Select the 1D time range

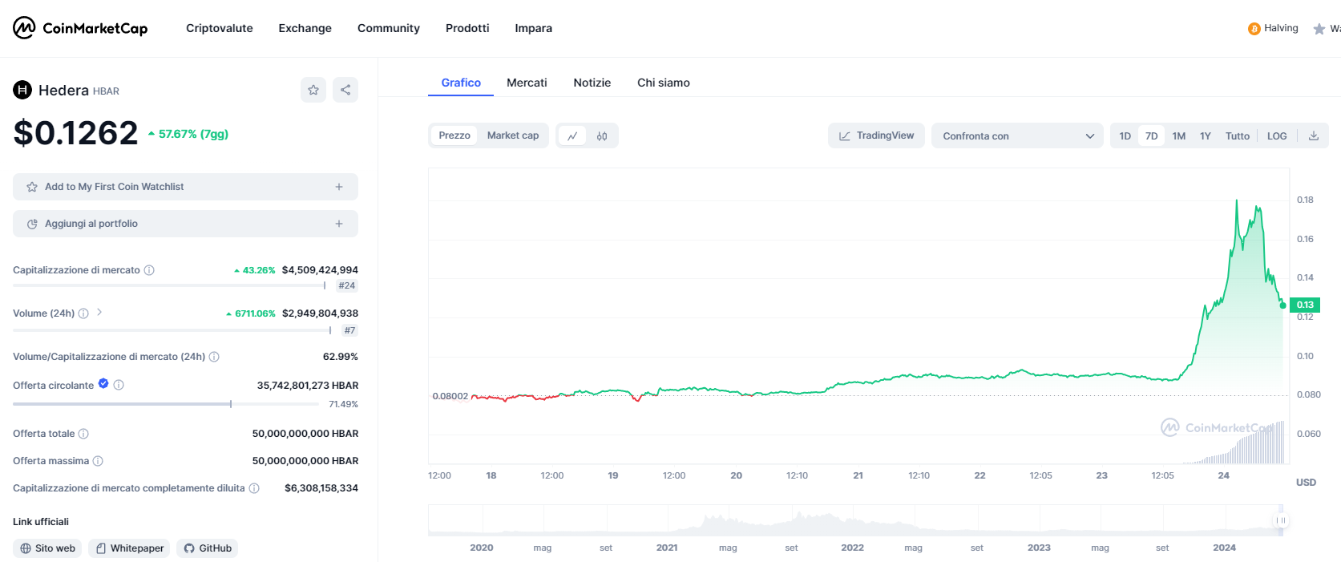[1125, 135]
